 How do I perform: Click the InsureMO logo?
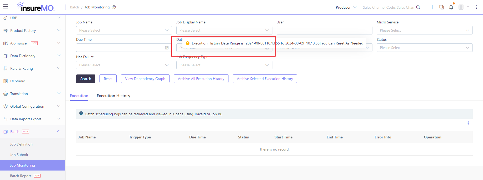coord(36,7)
